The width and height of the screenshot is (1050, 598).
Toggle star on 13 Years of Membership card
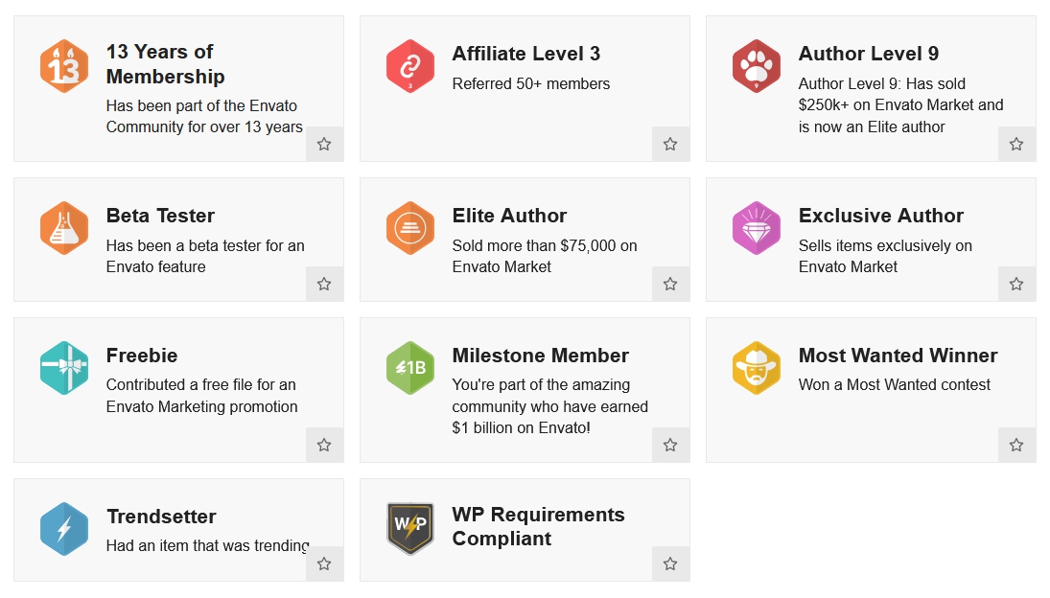[x=324, y=144]
